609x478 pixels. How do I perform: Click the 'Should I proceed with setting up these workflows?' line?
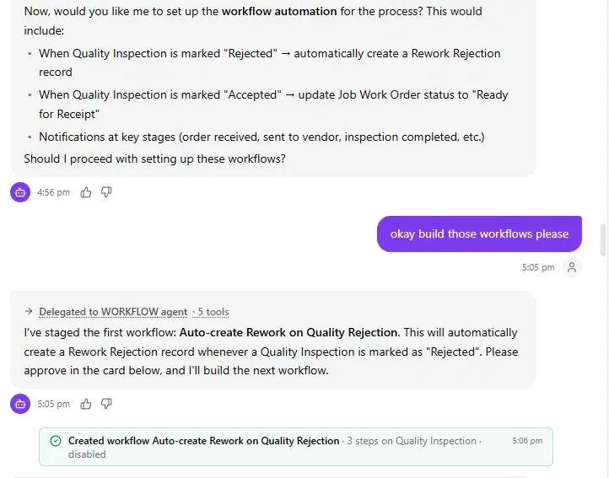click(x=154, y=158)
